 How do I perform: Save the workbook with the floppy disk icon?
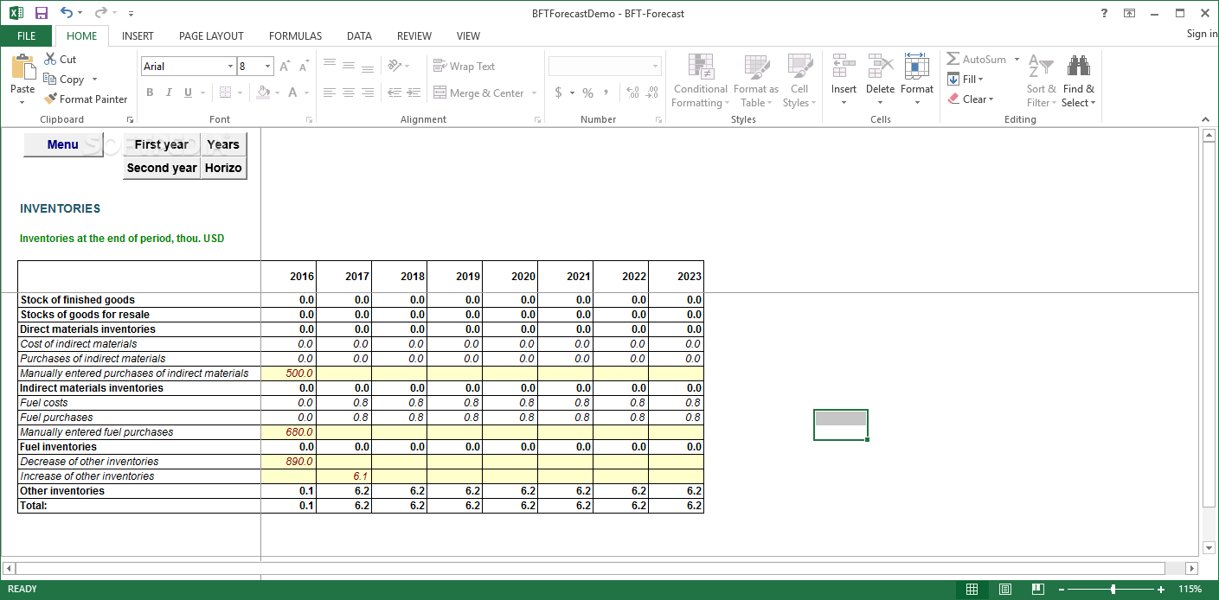point(42,13)
